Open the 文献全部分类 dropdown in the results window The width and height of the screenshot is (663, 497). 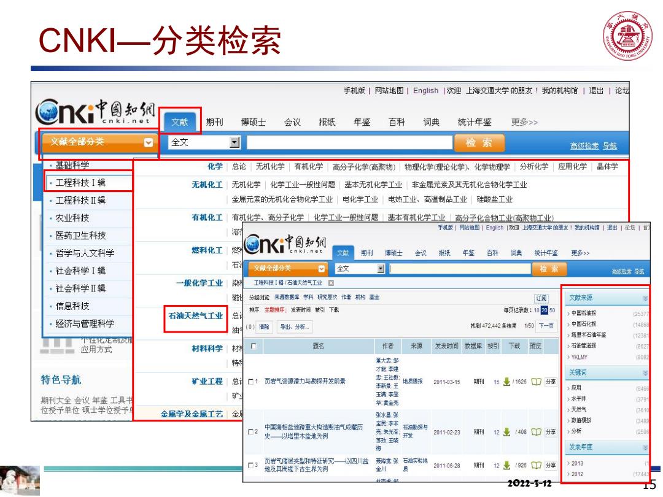321,269
